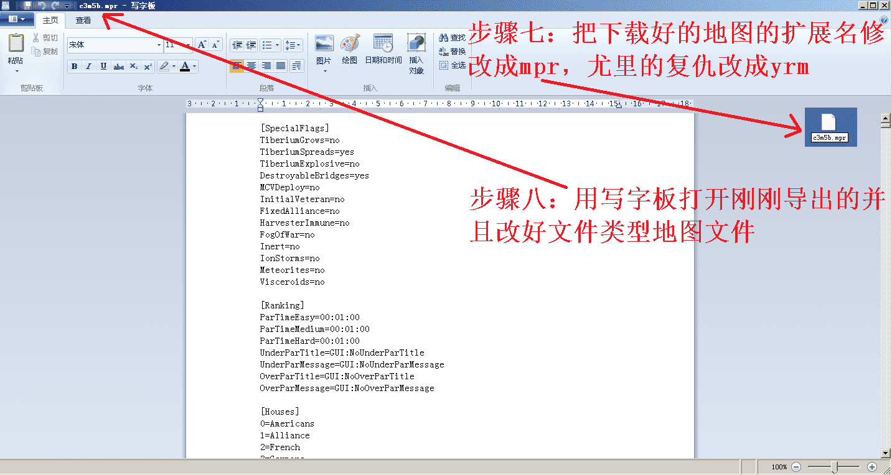
Task: Toggle Strikethrough formatting
Action: tap(118, 66)
